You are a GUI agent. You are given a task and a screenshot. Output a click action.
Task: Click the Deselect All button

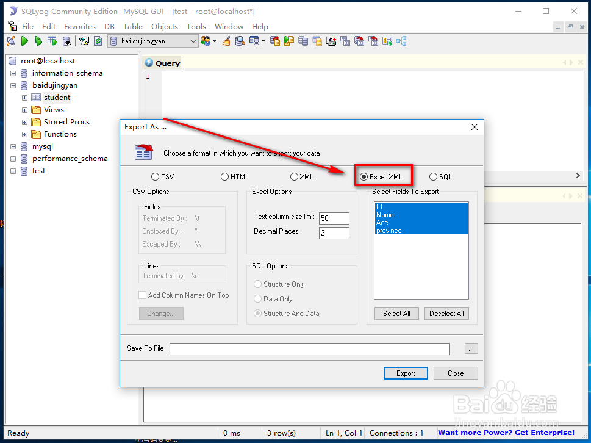(446, 313)
